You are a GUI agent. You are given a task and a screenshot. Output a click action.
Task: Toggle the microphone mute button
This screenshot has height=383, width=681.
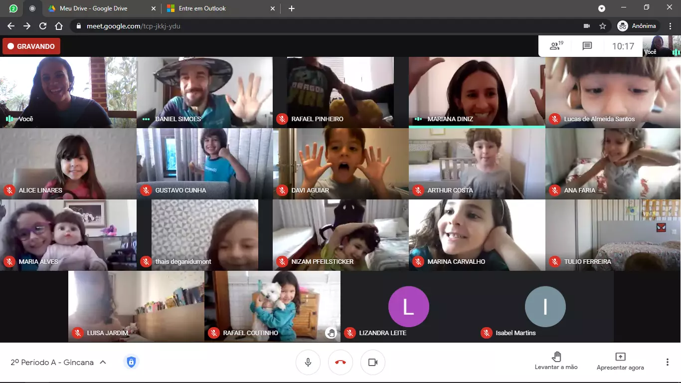point(308,362)
